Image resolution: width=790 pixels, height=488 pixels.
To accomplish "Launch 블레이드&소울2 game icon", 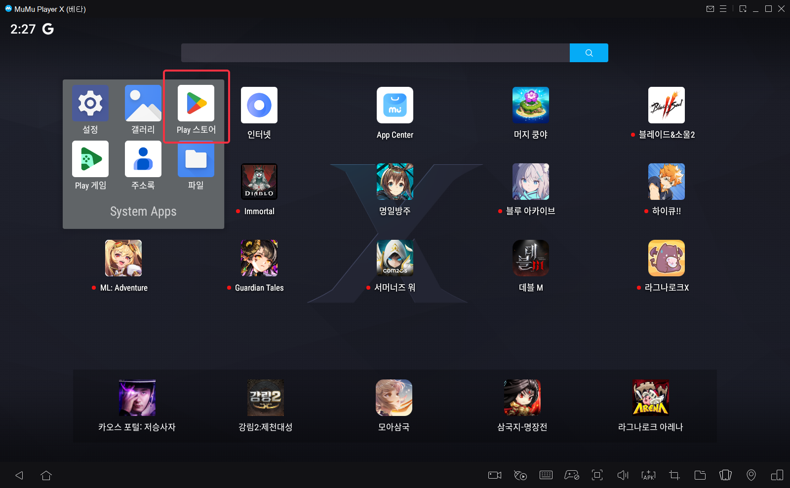I will point(667,105).
